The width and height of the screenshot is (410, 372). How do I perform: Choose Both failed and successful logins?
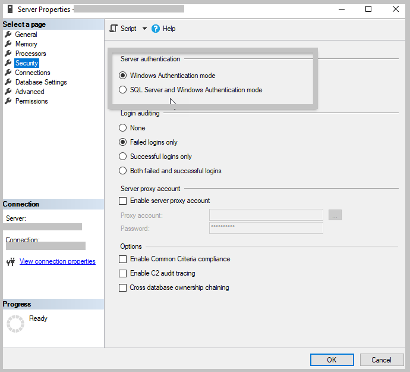123,171
